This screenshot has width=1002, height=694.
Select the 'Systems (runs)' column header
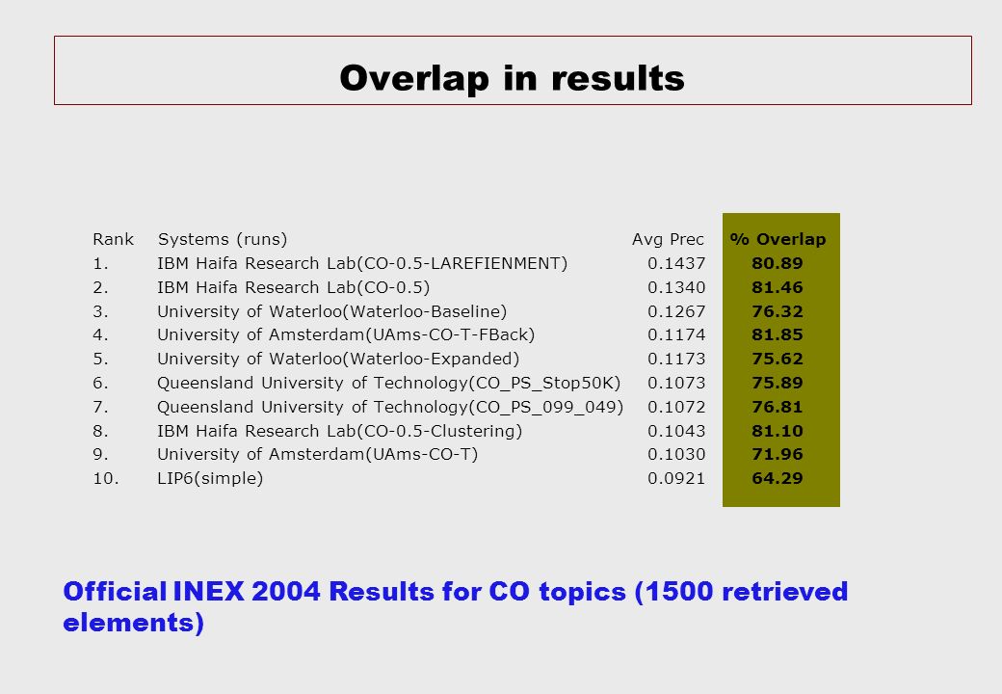click(x=223, y=240)
